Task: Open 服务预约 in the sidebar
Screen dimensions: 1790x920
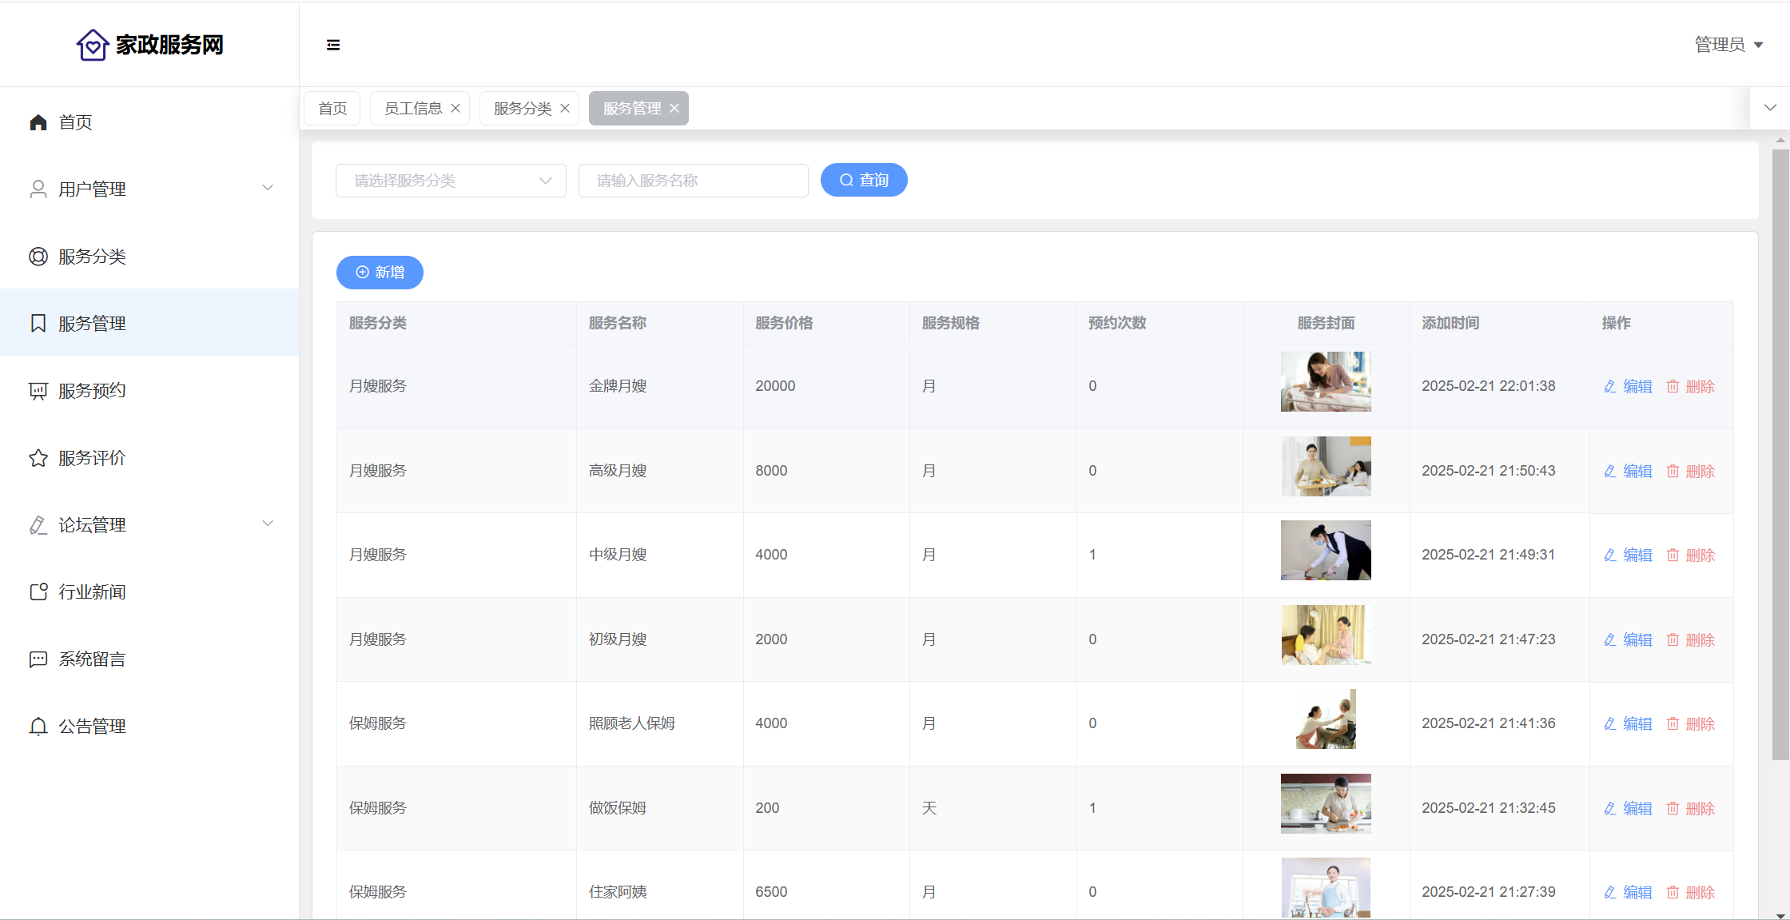Action: click(92, 391)
